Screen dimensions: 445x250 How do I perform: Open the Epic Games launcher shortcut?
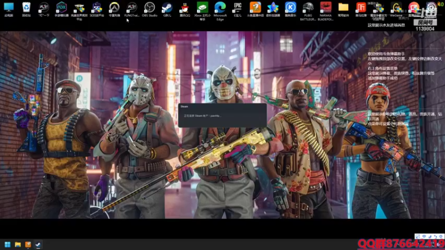coord(238,9)
